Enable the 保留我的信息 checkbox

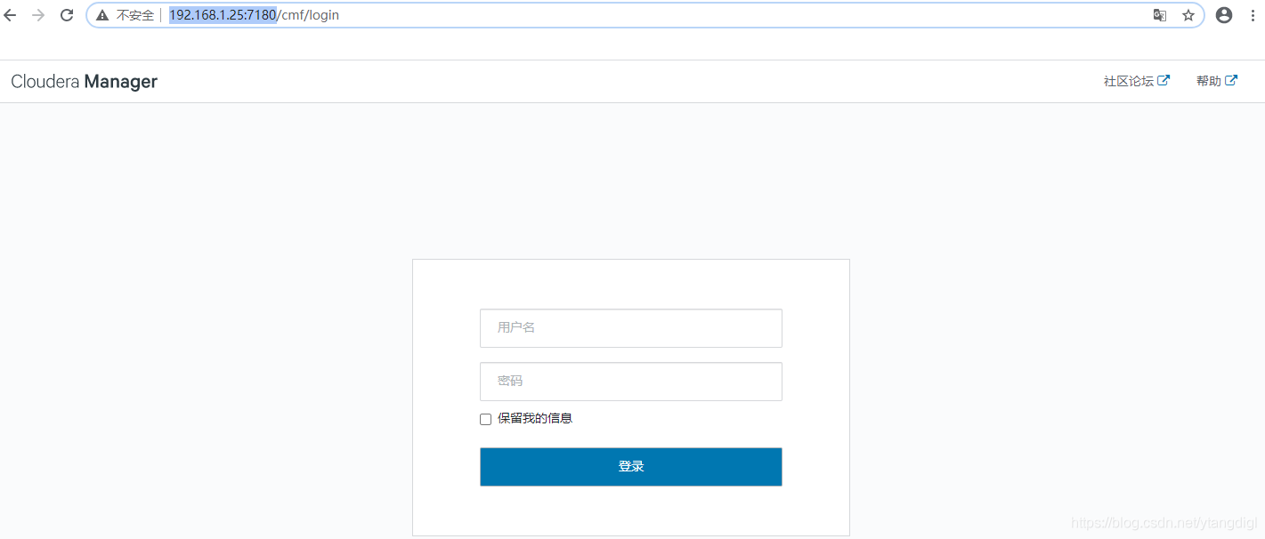(x=485, y=419)
